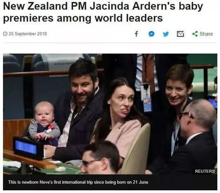Open headline about Jacinda Ardern's baby
Screen dimensions: 220x193
(103, 12)
